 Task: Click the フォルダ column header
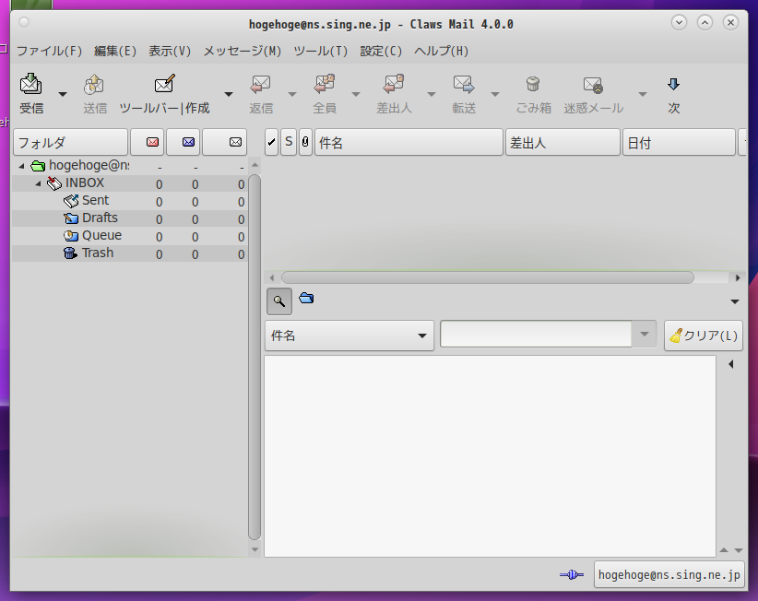[71, 142]
